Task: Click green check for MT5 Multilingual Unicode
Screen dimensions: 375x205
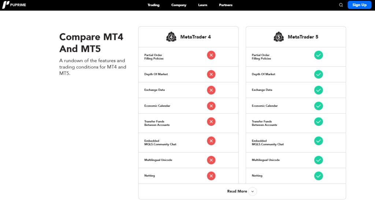Action: [319, 160]
